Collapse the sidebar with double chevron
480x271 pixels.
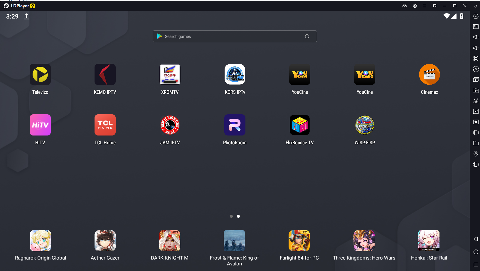(476, 6)
